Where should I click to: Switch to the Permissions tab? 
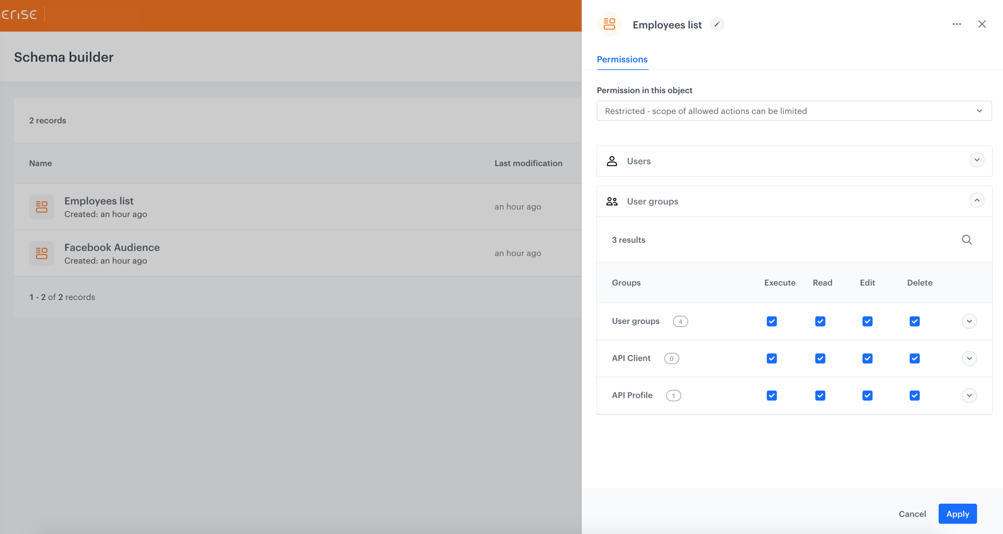tap(622, 59)
